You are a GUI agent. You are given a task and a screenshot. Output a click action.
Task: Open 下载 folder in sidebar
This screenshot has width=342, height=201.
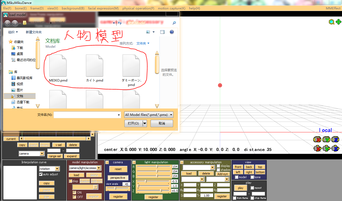coord(17,48)
